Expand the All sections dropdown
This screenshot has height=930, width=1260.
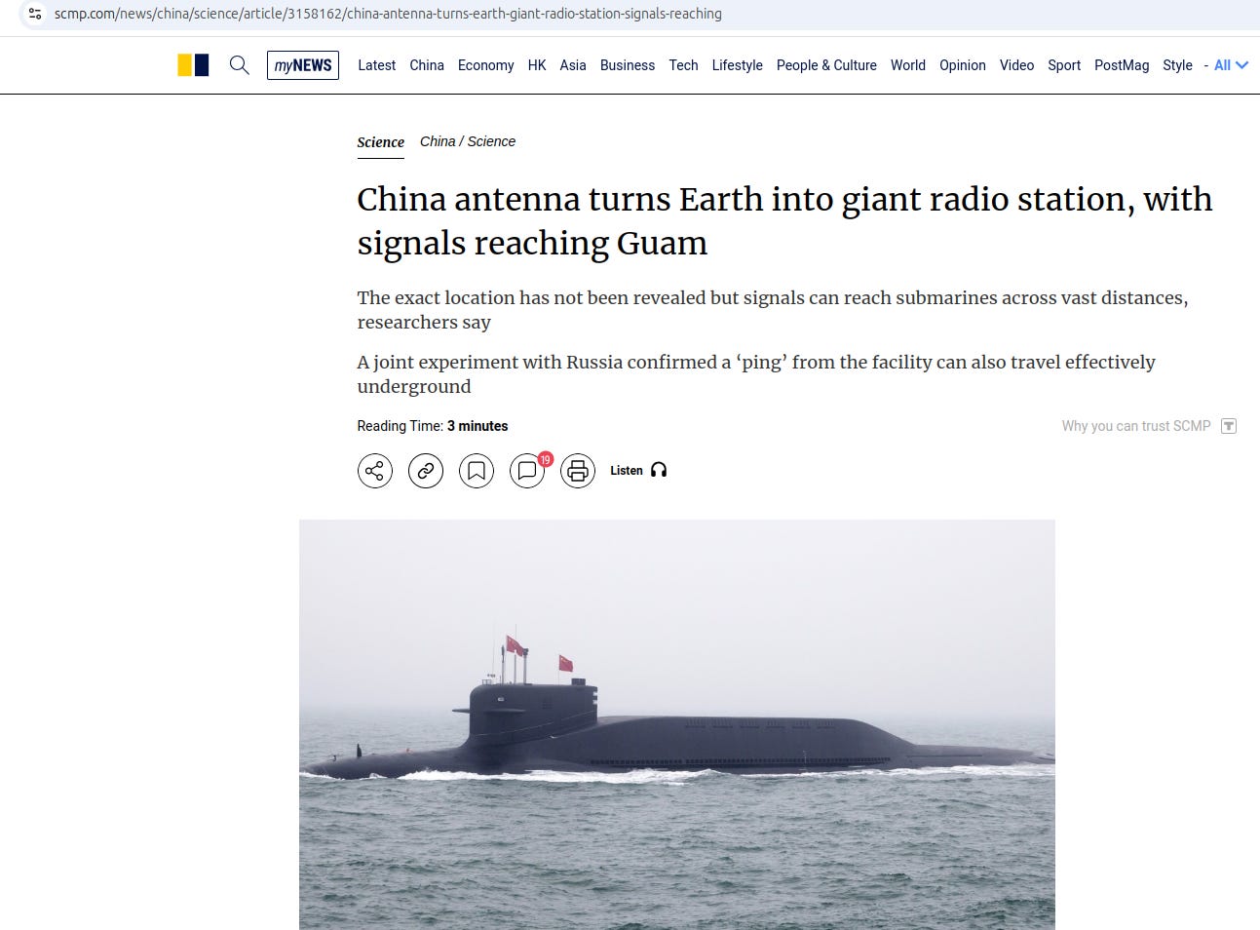tap(1231, 65)
